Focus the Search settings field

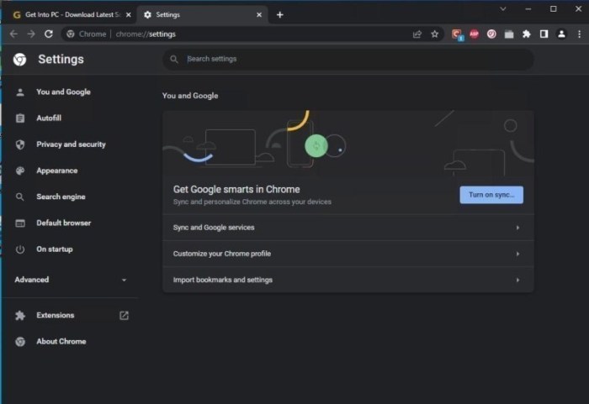click(x=348, y=60)
